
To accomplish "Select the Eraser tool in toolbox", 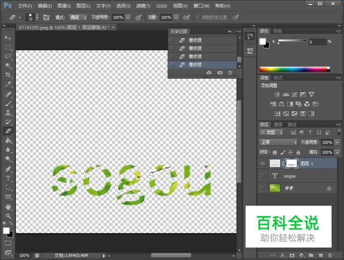I will [x=8, y=131].
